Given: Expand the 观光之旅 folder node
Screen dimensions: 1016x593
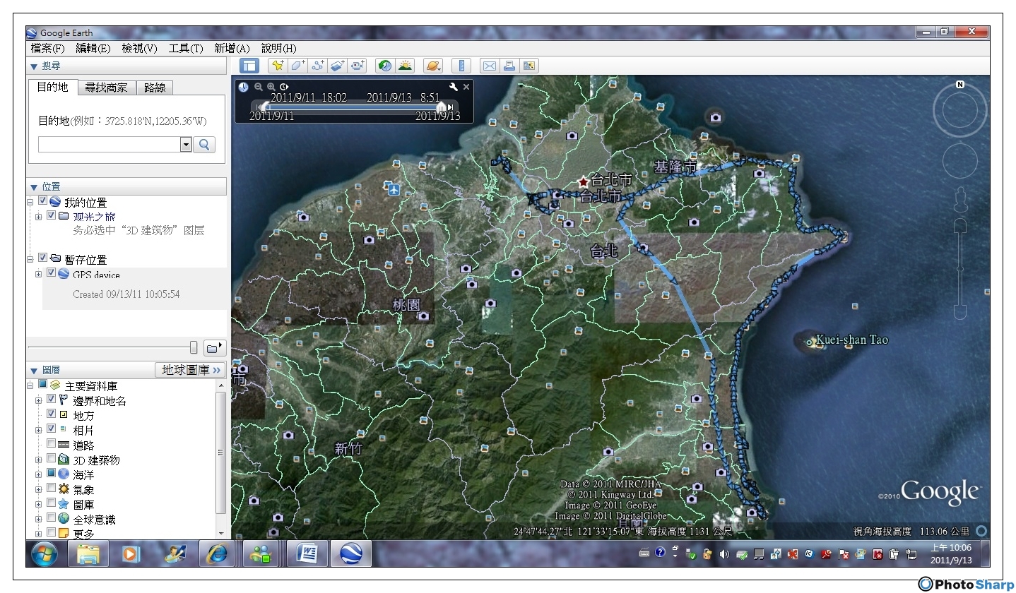Looking at the screenshot, I should 39,217.
